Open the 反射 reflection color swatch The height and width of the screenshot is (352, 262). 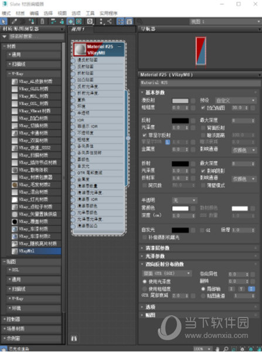coord(180,120)
